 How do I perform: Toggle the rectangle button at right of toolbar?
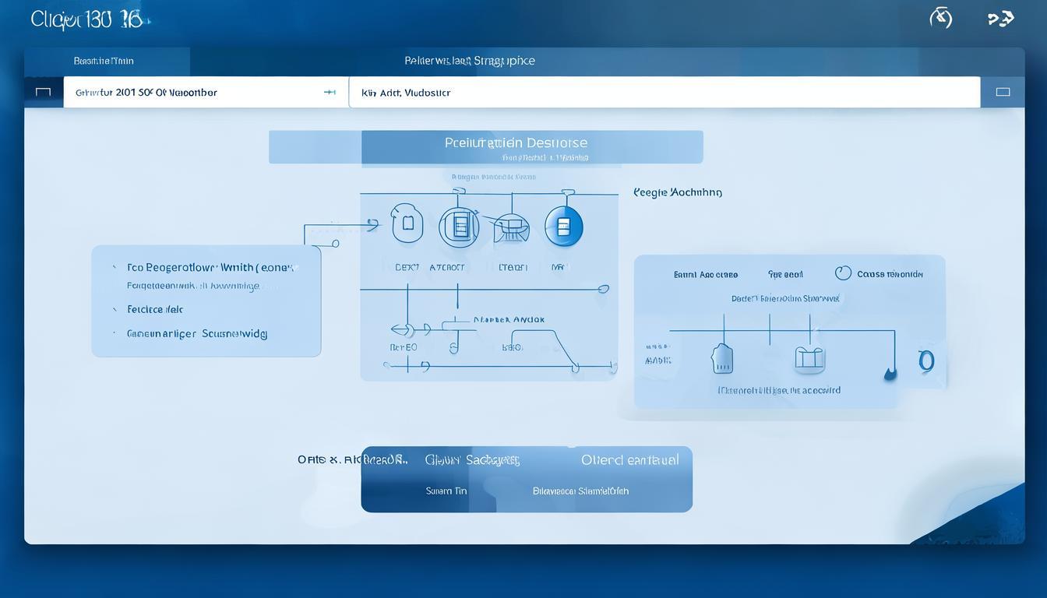[x=1003, y=92]
